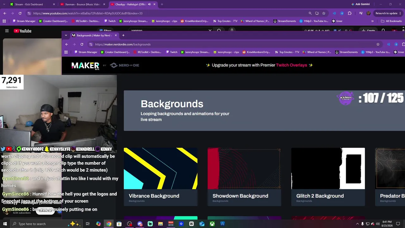The image size is (405, 228).
Task: Close the Xanman - Bounce tab
Action: [104, 4]
